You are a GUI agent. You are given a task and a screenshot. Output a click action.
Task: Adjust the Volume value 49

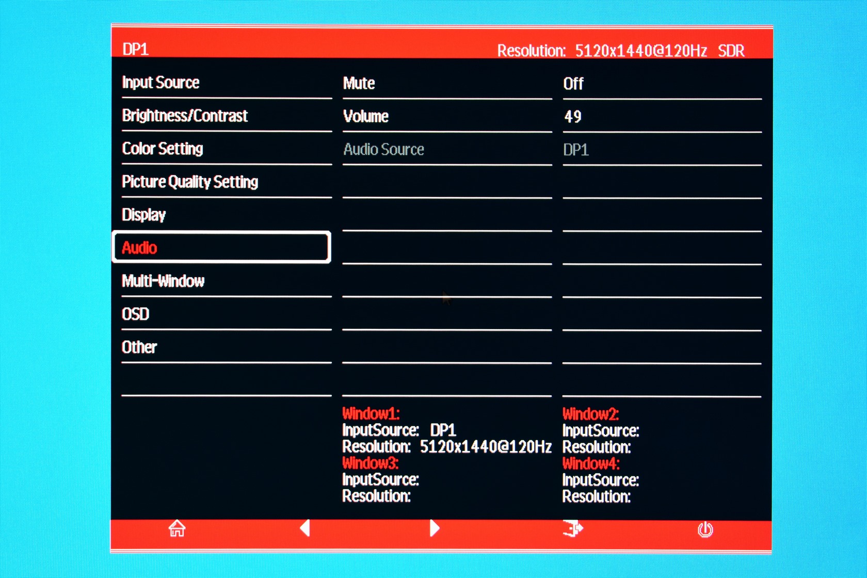pos(573,117)
